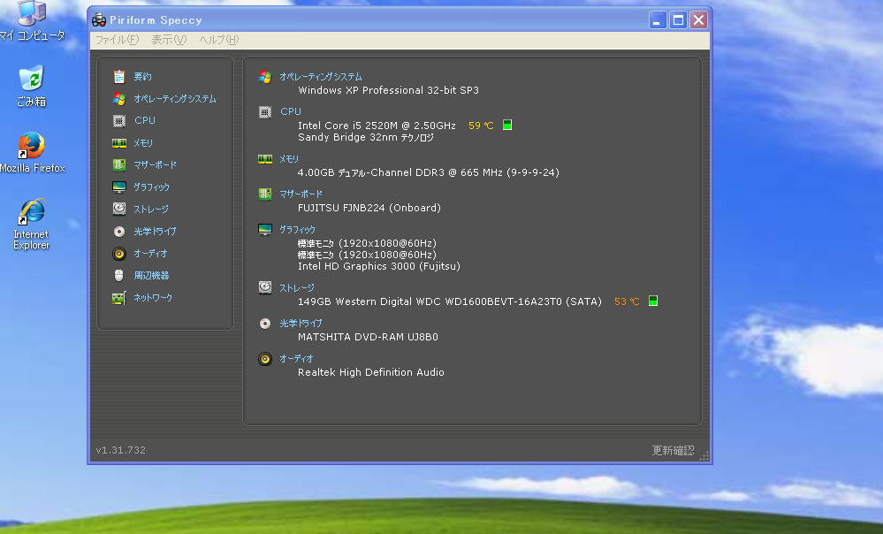Open the ストレージ heading link in summary

(x=297, y=288)
